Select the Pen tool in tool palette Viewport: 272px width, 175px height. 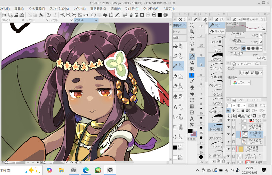[x=192, y=56]
